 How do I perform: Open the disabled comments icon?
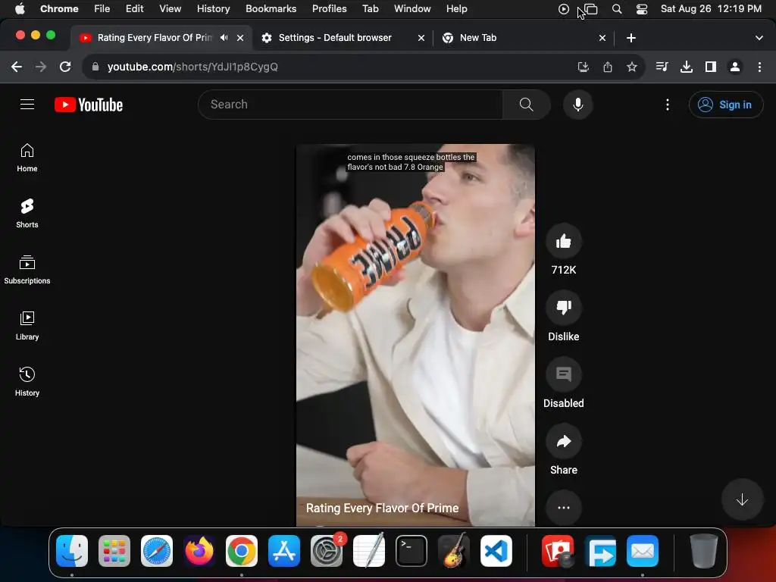[563, 374]
